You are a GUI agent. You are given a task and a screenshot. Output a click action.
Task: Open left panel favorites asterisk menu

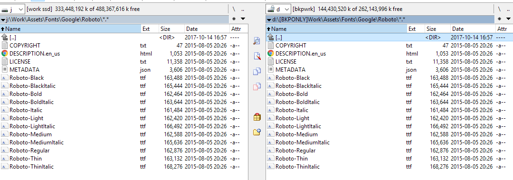click(x=234, y=19)
